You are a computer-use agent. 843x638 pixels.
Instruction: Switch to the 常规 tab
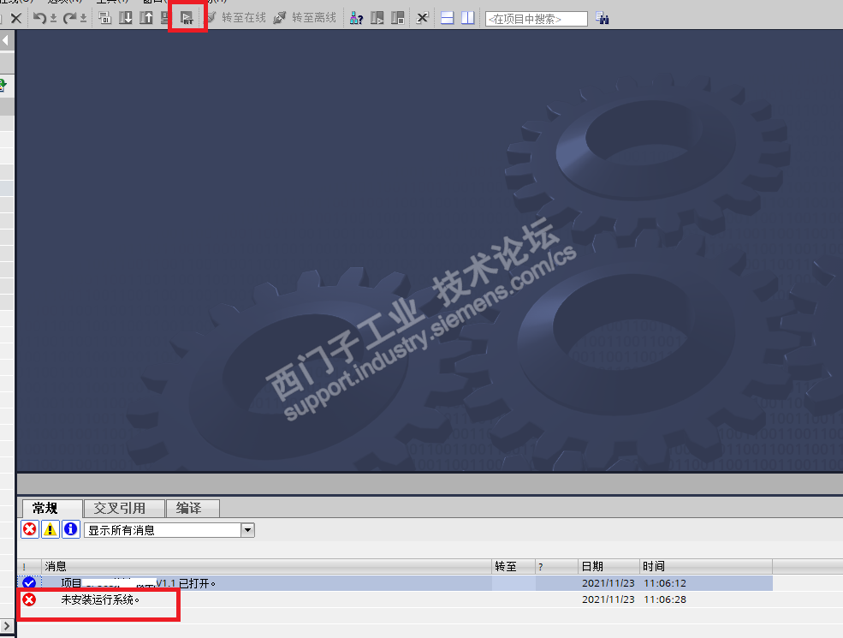tap(52, 508)
